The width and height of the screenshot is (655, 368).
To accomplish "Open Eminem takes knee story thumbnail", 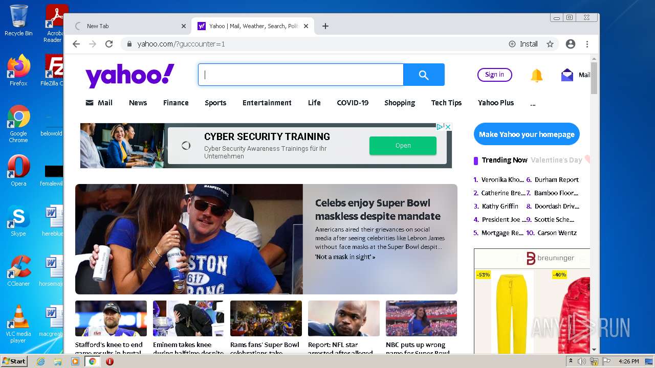I will (188, 318).
